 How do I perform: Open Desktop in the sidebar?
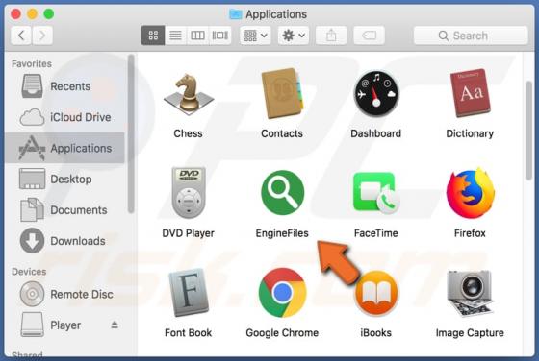coord(65,179)
